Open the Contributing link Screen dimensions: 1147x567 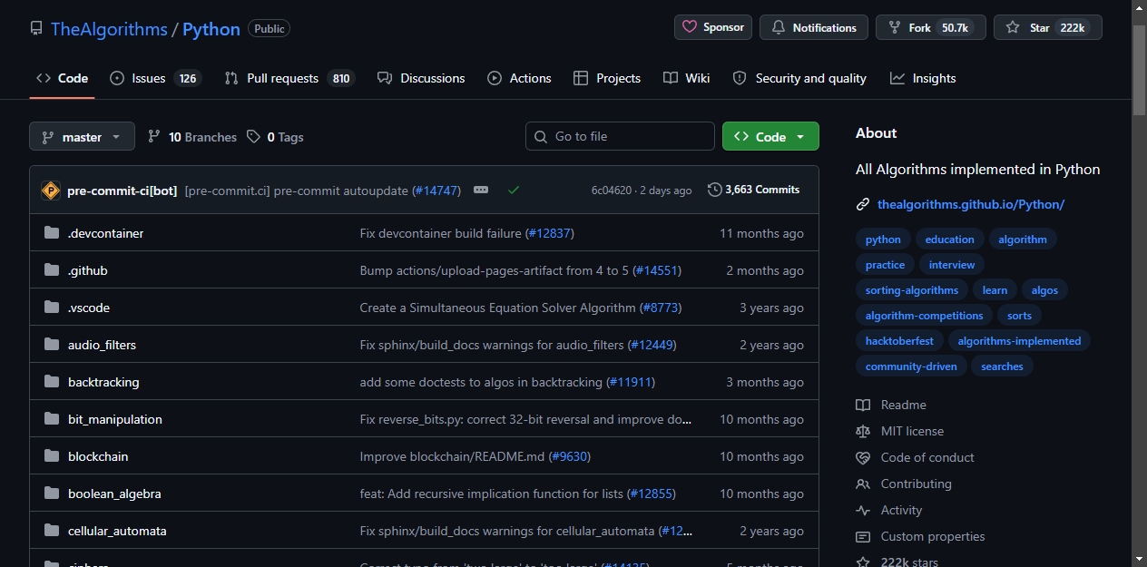(x=904, y=484)
